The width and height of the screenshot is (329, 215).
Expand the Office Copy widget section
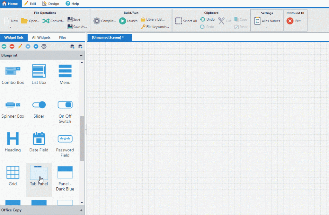tap(81, 210)
